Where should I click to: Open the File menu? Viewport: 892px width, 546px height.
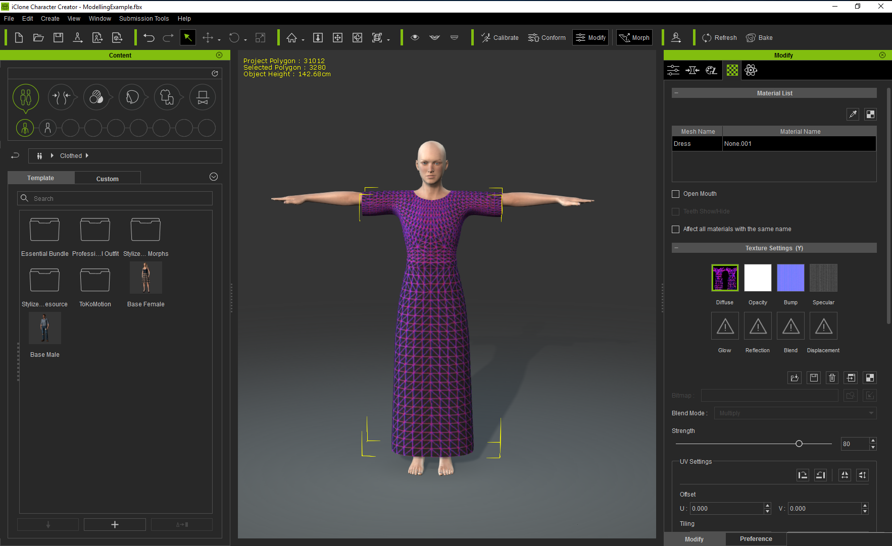pos(9,19)
